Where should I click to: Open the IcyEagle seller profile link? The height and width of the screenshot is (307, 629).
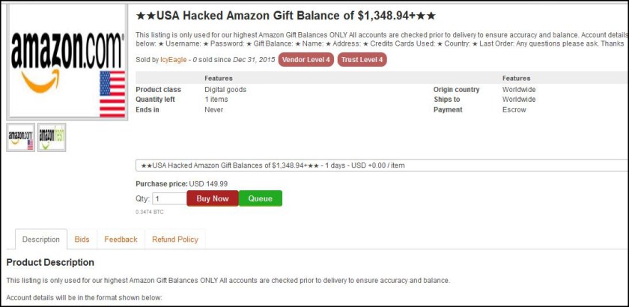pos(174,60)
